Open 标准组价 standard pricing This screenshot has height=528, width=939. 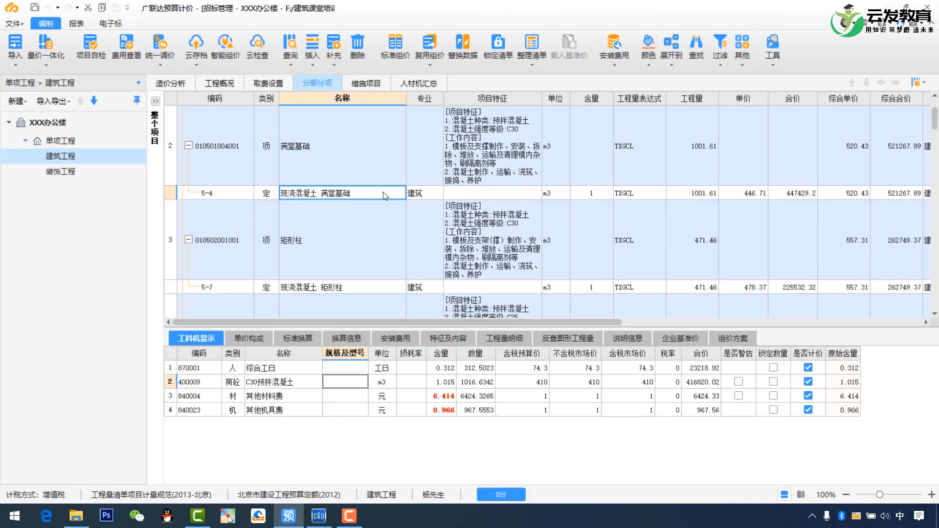(x=395, y=47)
